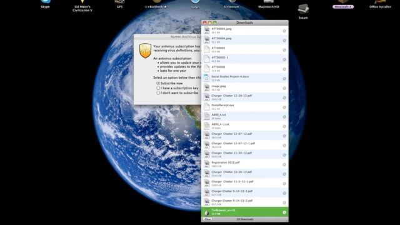Reveal Charger Chatter 9-14-12-2.pdf in Finder
The height and width of the screenshot is (225, 400).
(x=284, y=202)
